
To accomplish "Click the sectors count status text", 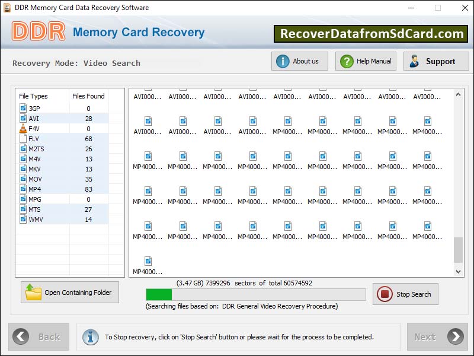I will (244, 283).
